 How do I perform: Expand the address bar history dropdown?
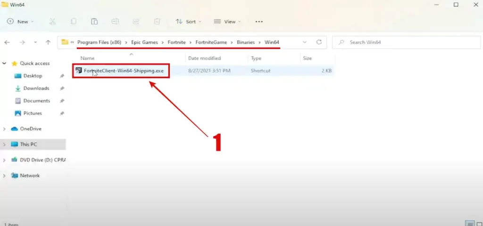305,42
